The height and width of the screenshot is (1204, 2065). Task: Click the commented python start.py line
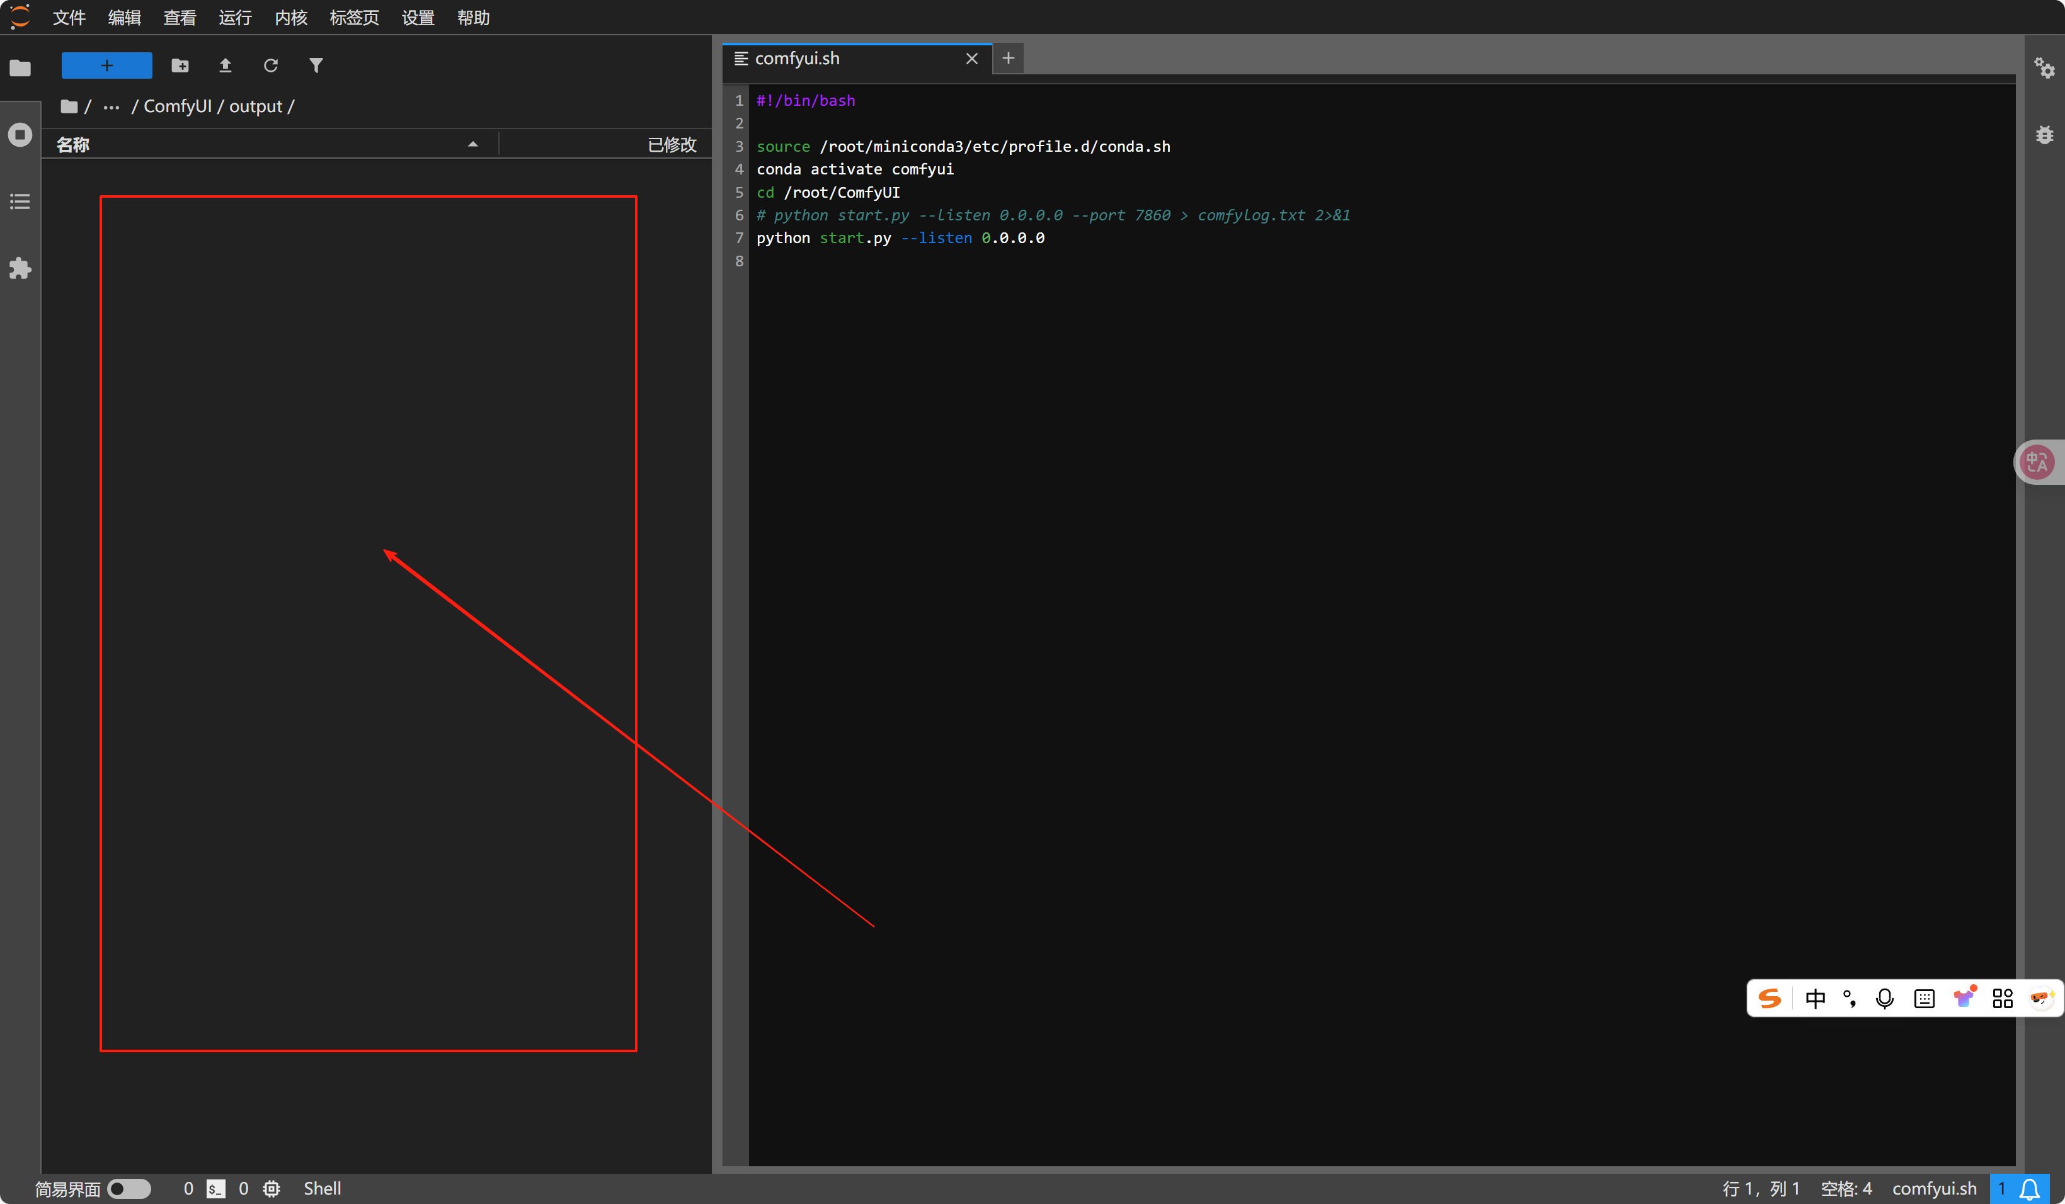pyautogui.click(x=1053, y=215)
